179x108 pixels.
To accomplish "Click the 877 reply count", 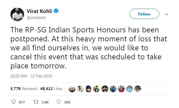I will point(22,102).
